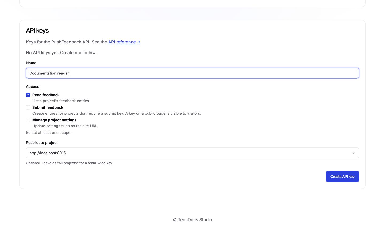Image resolution: width=385 pixels, height=240 pixels.
Task: Click the '© TechDocs Studio' footer text
Action: pyautogui.click(x=192, y=220)
